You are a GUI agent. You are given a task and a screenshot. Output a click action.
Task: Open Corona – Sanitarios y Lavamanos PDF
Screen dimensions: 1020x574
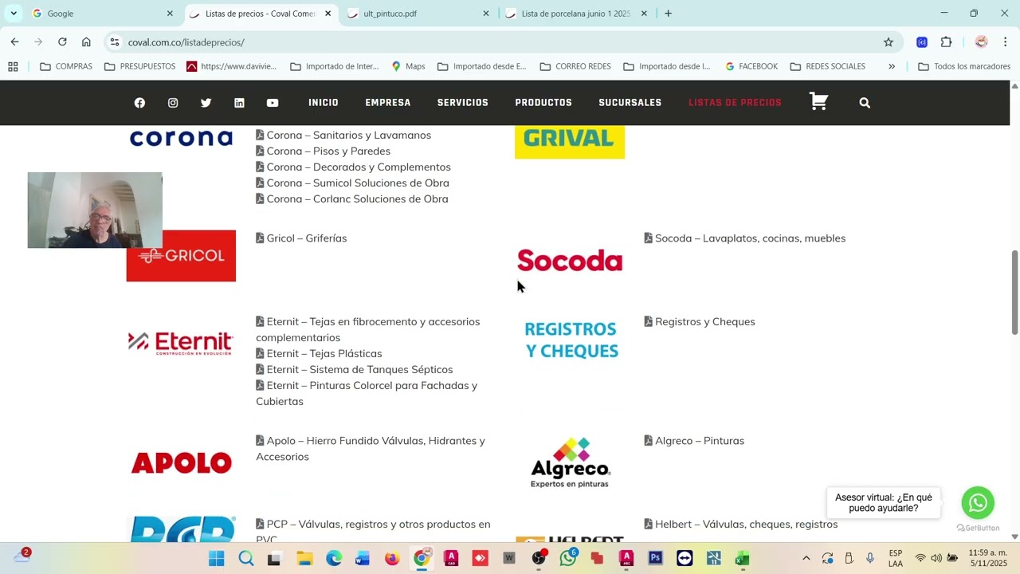pyautogui.click(x=343, y=136)
